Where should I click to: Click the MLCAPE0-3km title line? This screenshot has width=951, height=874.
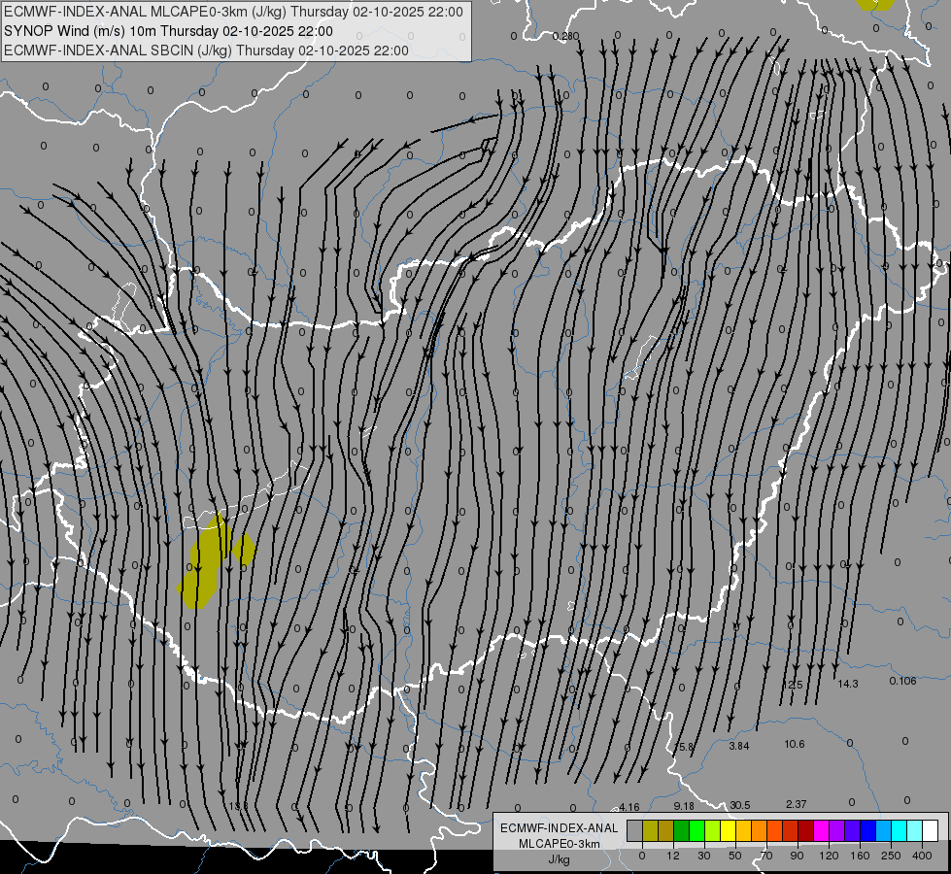[233, 12]
